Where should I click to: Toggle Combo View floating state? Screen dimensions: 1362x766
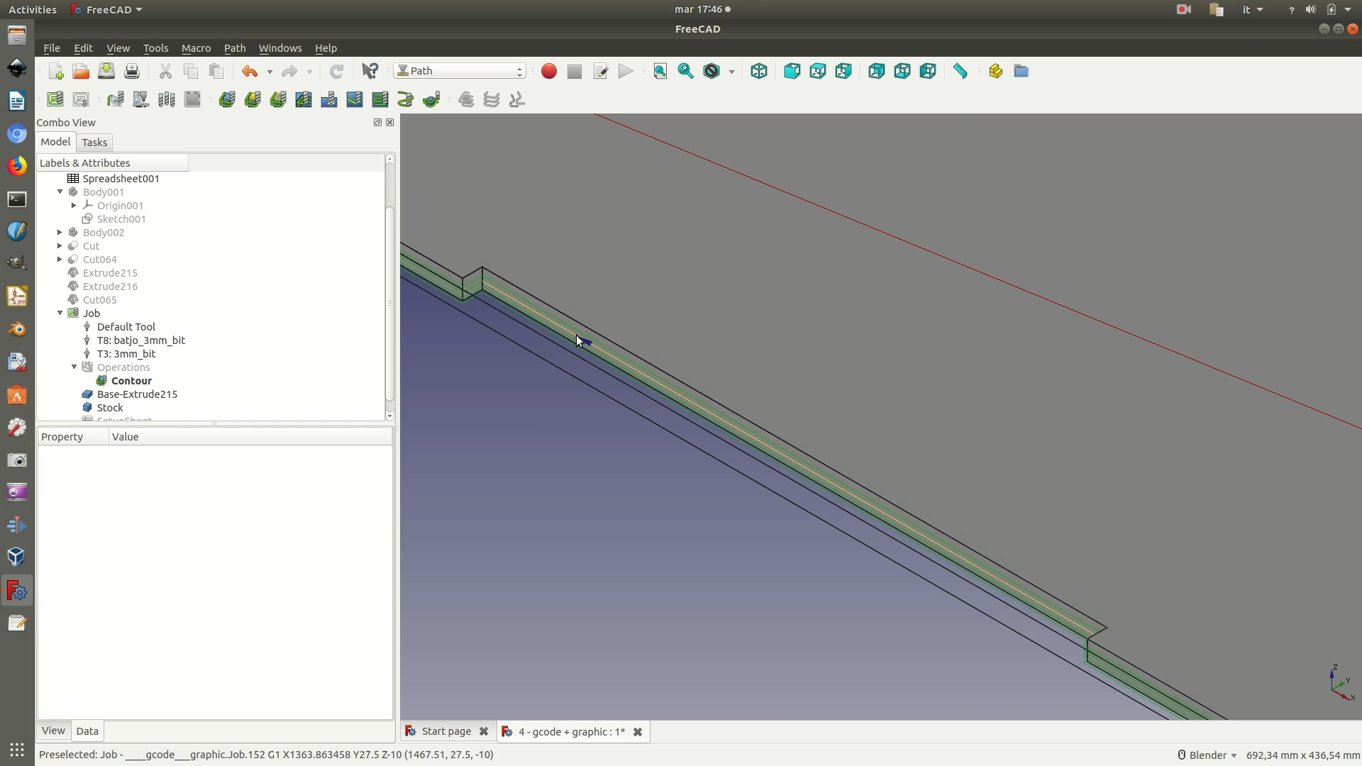pos(377,122)
